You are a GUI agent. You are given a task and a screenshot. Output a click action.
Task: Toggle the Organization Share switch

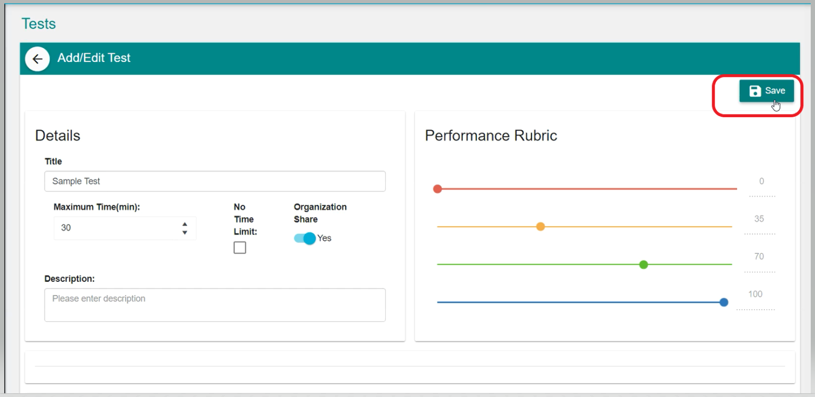coord(305,238)
